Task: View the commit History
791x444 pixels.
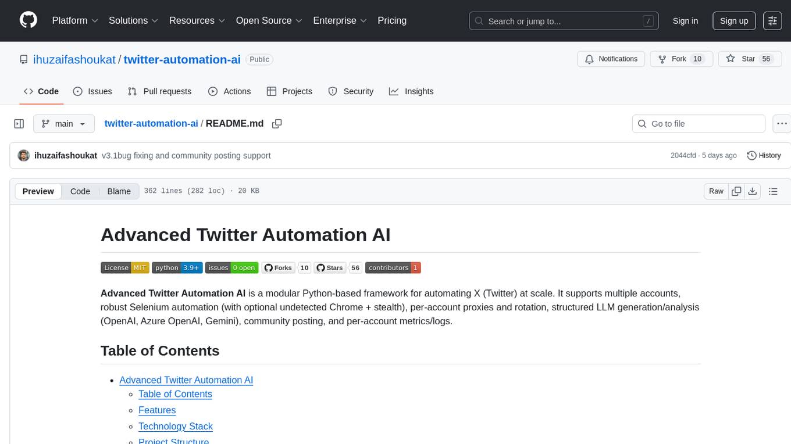Action: (x=764, y=155)
